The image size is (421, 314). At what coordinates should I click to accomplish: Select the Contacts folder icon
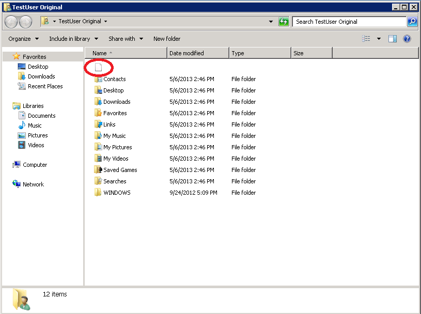tap(99, 79)
